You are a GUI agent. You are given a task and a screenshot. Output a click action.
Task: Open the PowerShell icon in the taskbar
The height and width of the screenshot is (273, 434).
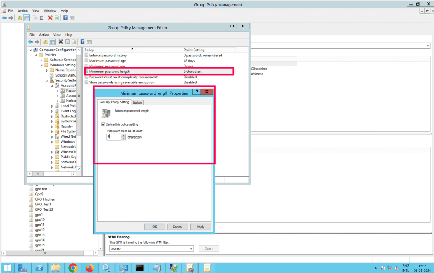40,268
